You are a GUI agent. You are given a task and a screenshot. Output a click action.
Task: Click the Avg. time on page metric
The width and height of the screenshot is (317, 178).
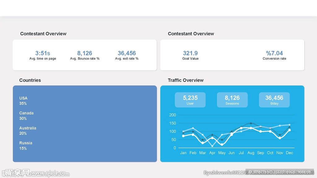[x=43, y=55]
